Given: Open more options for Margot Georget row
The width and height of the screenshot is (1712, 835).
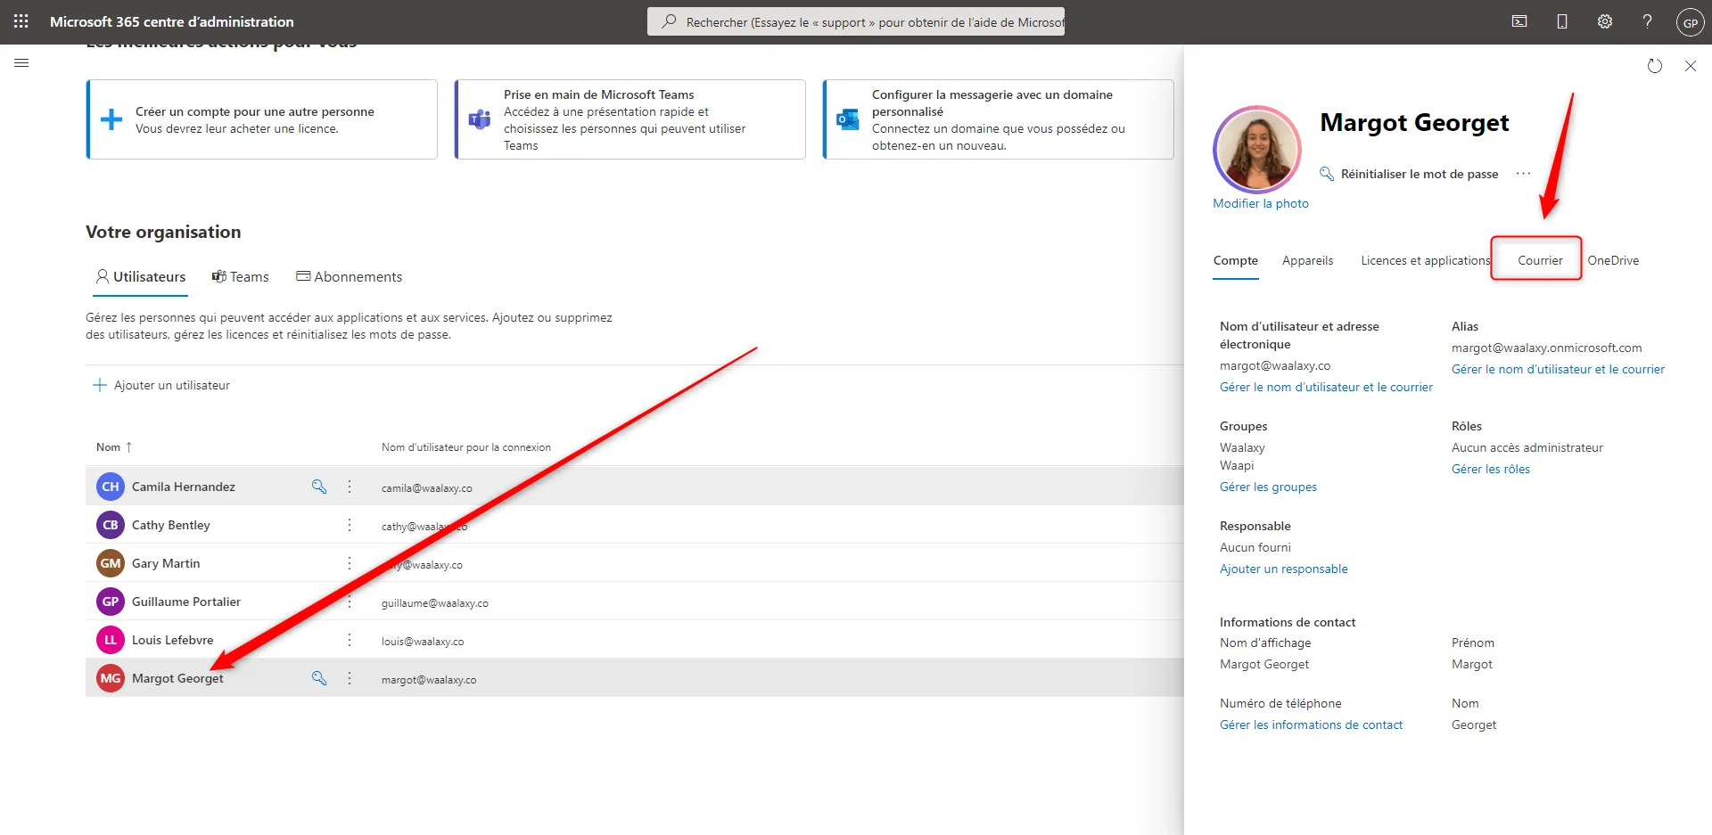Looking at the screenshot, I should click(350, 678).
